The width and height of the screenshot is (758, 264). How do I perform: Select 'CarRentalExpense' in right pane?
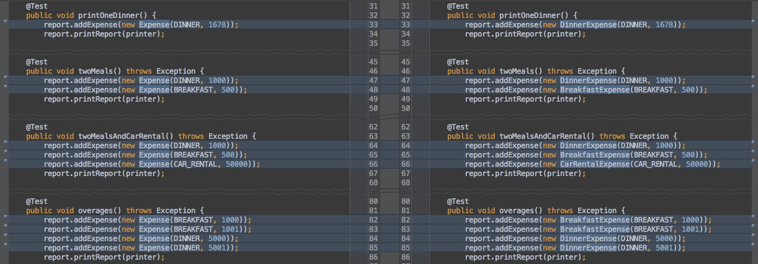(594, 164)
